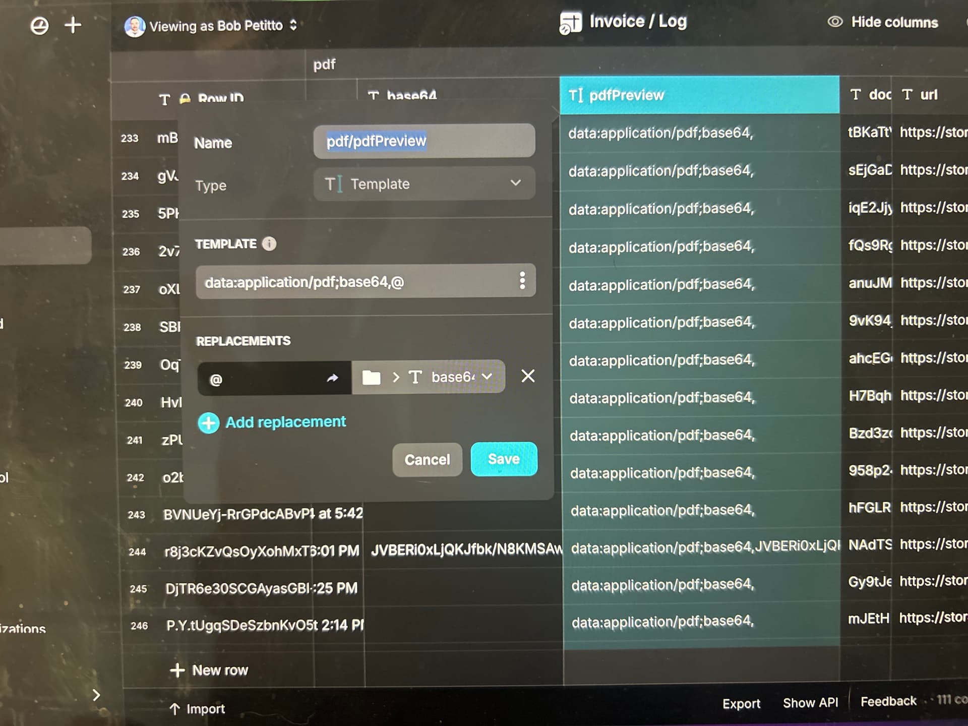This screenshot has height=726, width=968.
Task: Click the TEMPLATE info icon
Action: (x=269, y=244)
